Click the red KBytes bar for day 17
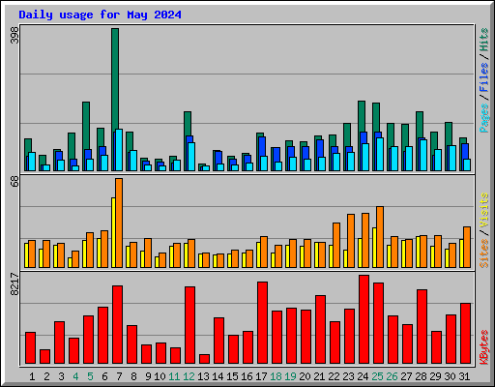The image size is (495, 387). [262, 323]
